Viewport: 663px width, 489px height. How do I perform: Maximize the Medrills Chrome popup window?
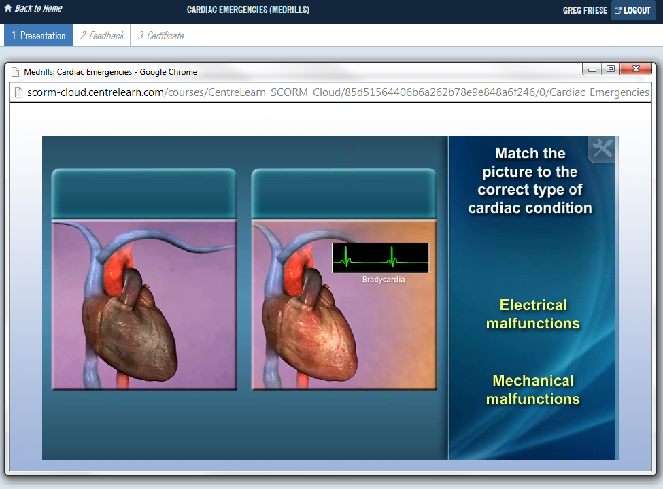[x=611, y=69]
